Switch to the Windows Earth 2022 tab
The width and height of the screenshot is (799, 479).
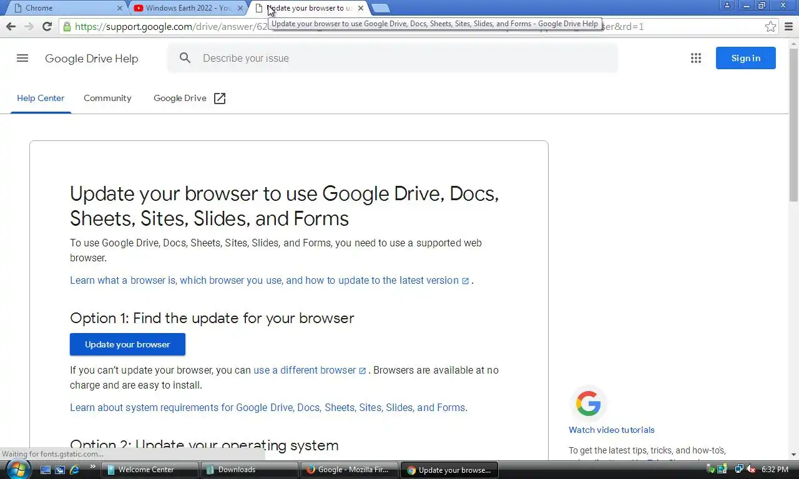187,8
